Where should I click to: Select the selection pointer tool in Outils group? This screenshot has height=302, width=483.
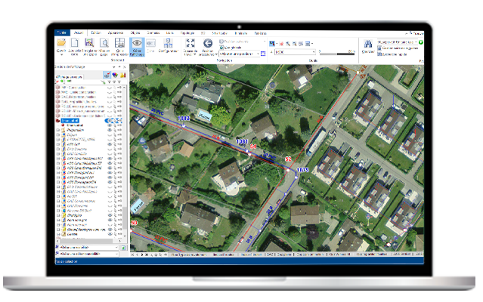[272, 44]
